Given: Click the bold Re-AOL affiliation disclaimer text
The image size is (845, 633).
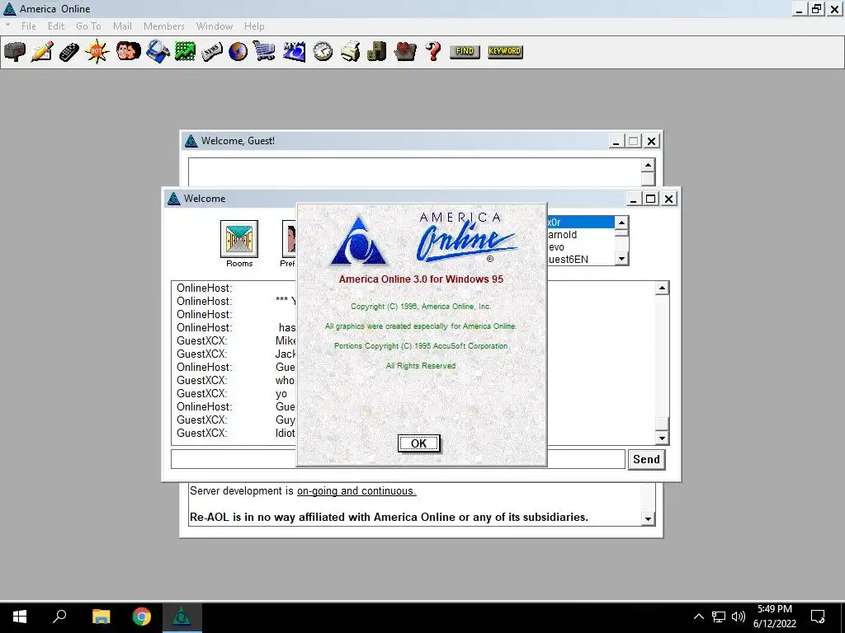Looking at the screenshot, I should 389,518.
